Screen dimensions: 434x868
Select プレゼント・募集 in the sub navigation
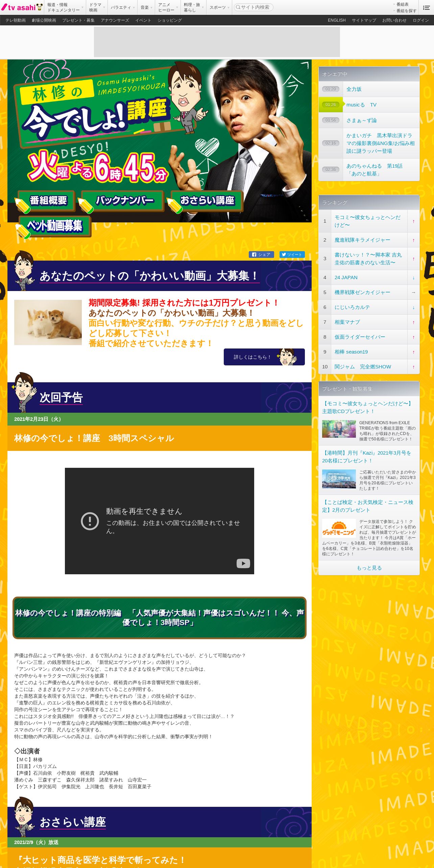click(78, 20)
